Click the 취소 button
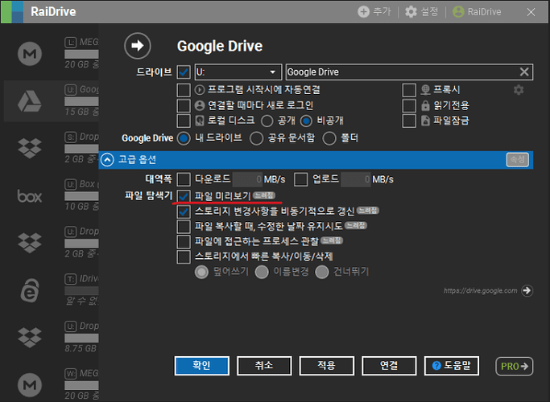This screenshot has height=402, width=550. coord(264,366)
